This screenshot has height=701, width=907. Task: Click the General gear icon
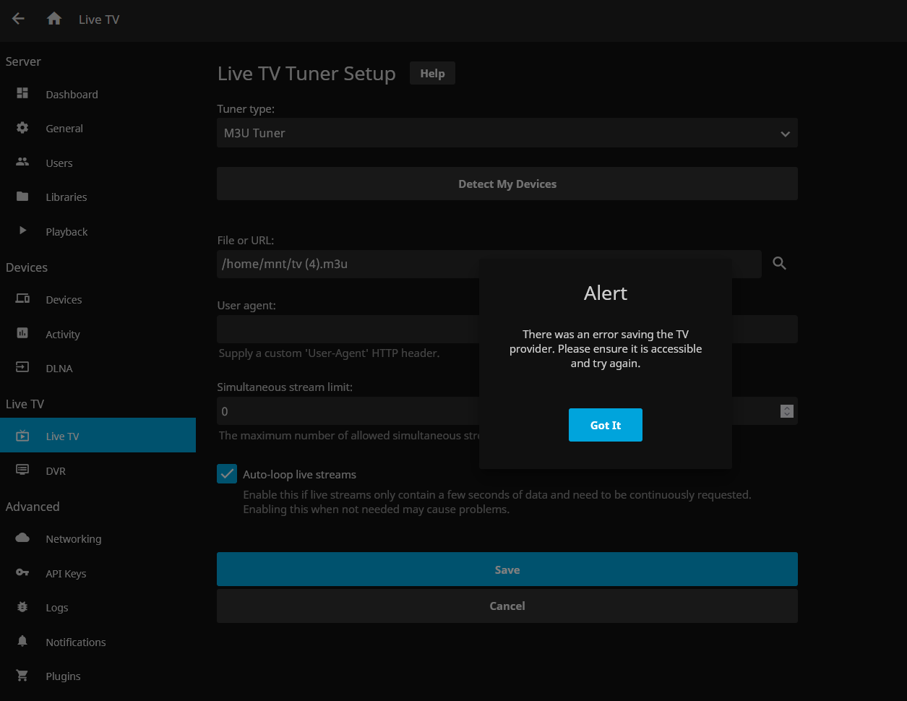[x=22, y=128]
